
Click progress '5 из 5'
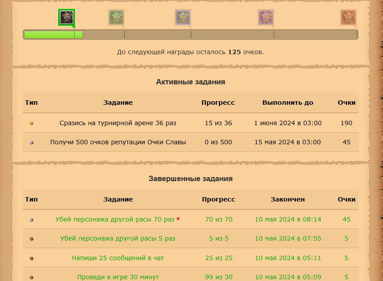click(219, 238)
